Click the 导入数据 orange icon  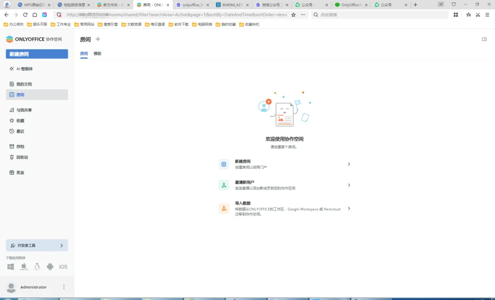[x=224, y=208]
